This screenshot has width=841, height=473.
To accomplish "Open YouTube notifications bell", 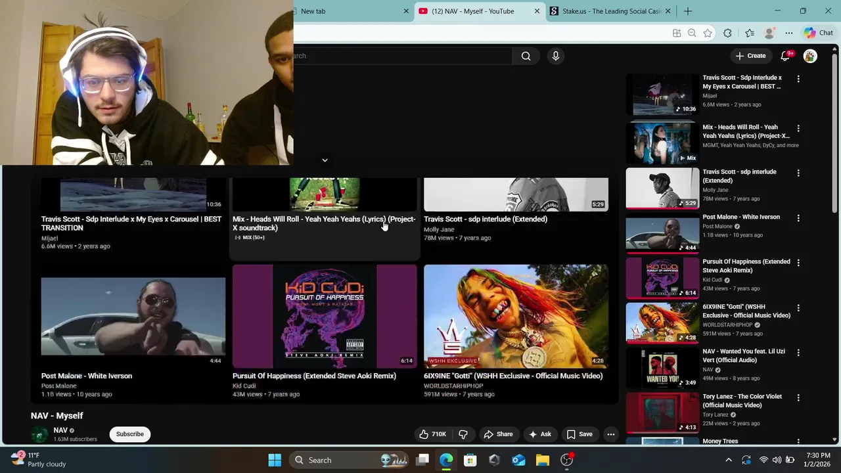I will coord(785,56).
